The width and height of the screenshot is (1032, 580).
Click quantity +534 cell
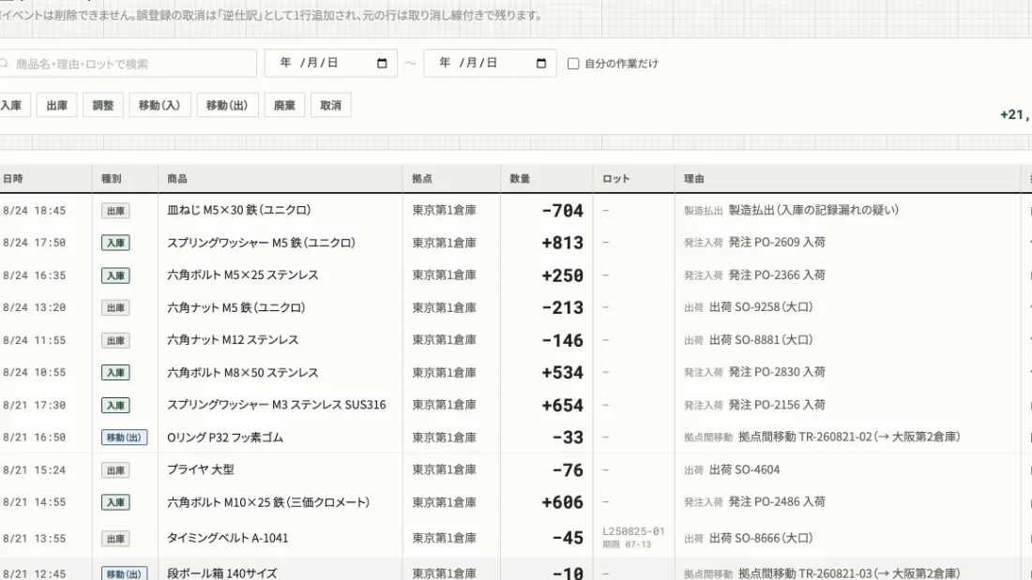point(563,372)
